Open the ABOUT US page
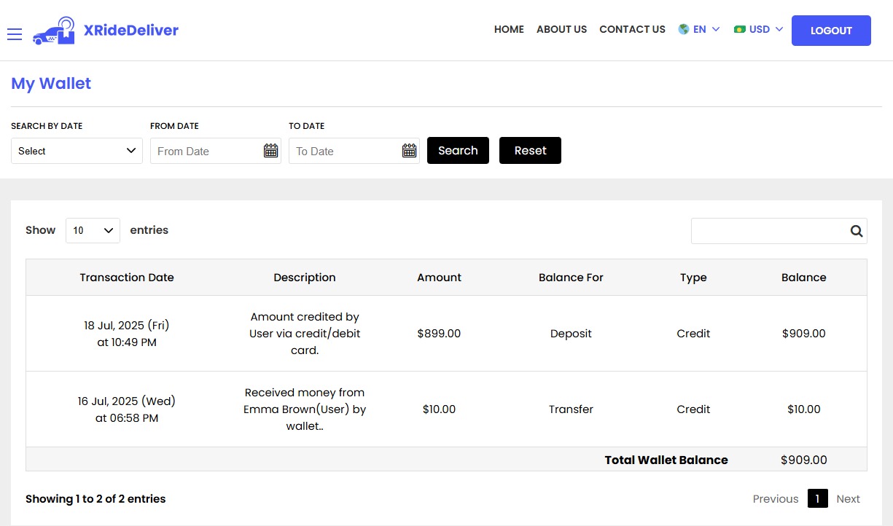Screen dimensions: 893x526 (561, 29)
